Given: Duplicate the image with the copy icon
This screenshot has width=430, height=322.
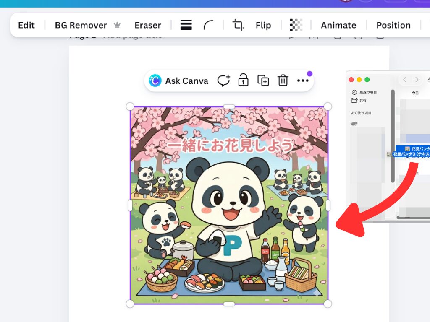Looking at the screenshot, I should [x=263, y=80].
